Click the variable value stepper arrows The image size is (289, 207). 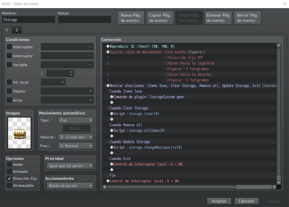[x=71, y=73]
